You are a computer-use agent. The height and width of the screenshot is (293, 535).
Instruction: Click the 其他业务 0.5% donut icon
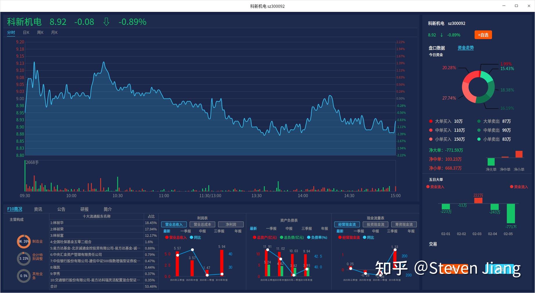click(24, 276)
